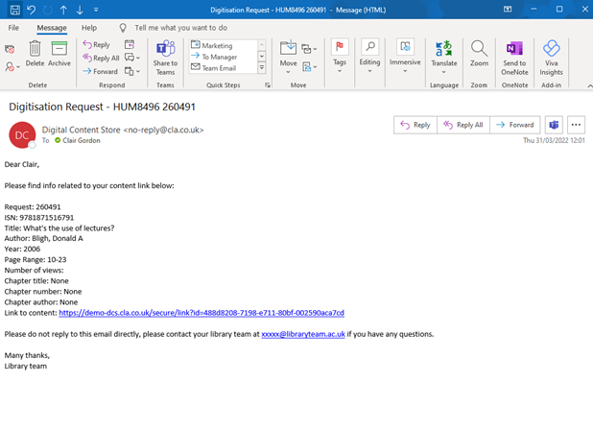
Task: Expand the Tags flag dropdown
Action: point(339,62)
